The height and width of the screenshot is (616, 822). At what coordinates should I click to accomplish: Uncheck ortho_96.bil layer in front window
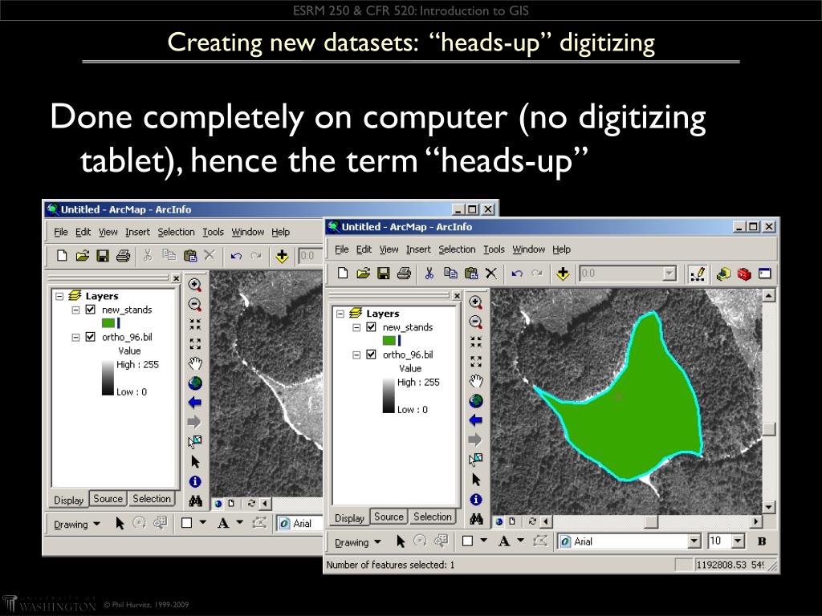(x=371, y=355)
